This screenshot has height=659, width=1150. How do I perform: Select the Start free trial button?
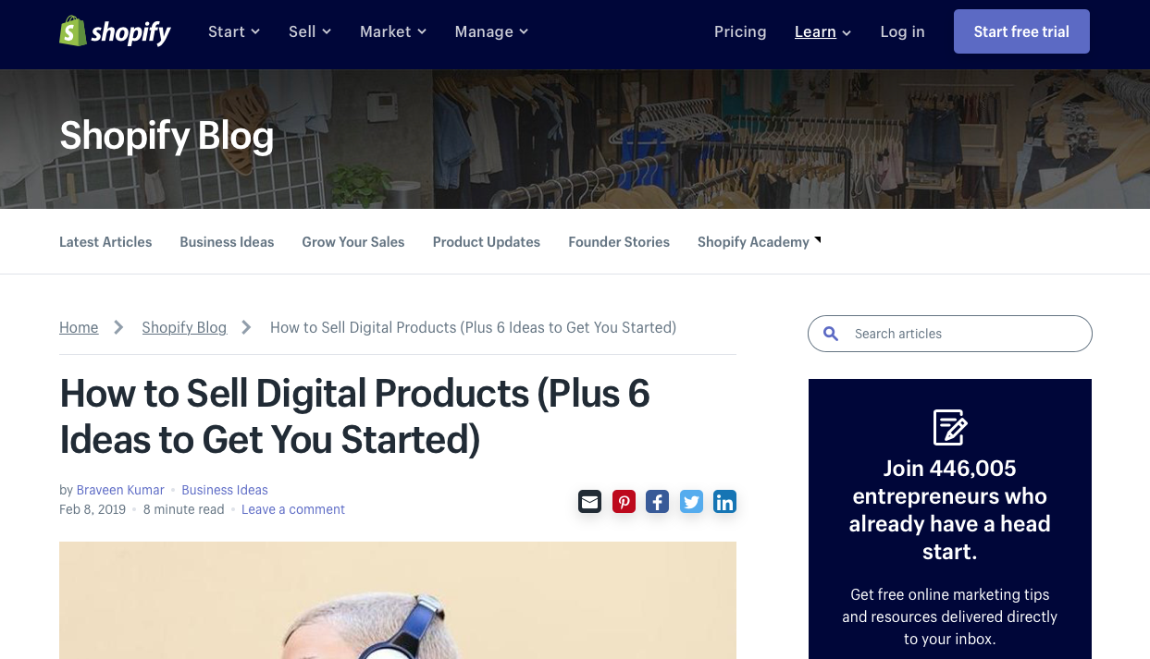pyautogui.click(x=1021, y=31)
